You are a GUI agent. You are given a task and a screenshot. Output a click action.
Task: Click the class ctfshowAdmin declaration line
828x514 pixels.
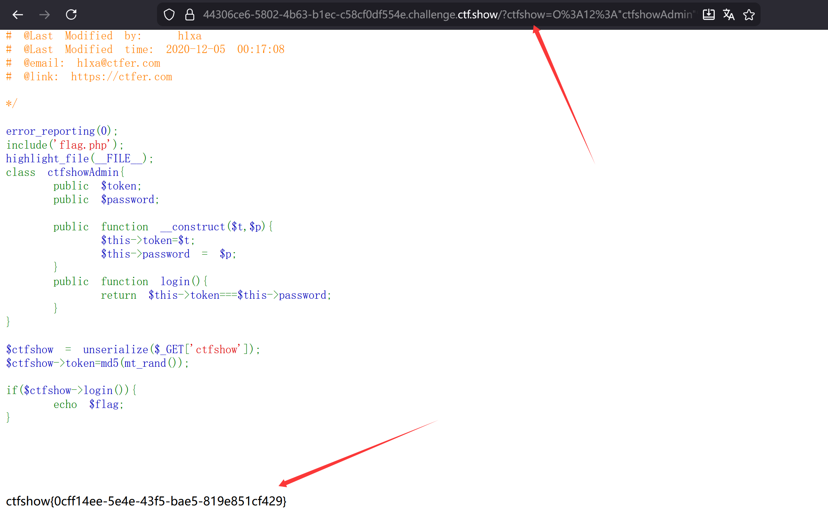65,172
